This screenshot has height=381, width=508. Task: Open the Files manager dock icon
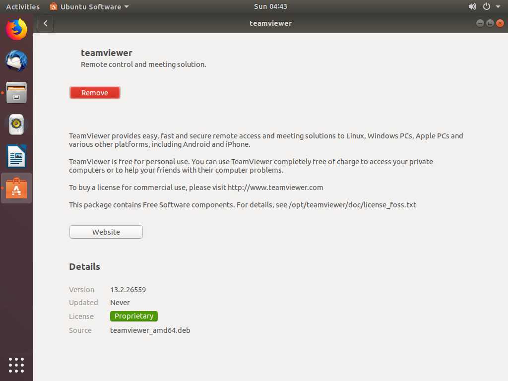point(16,93)
